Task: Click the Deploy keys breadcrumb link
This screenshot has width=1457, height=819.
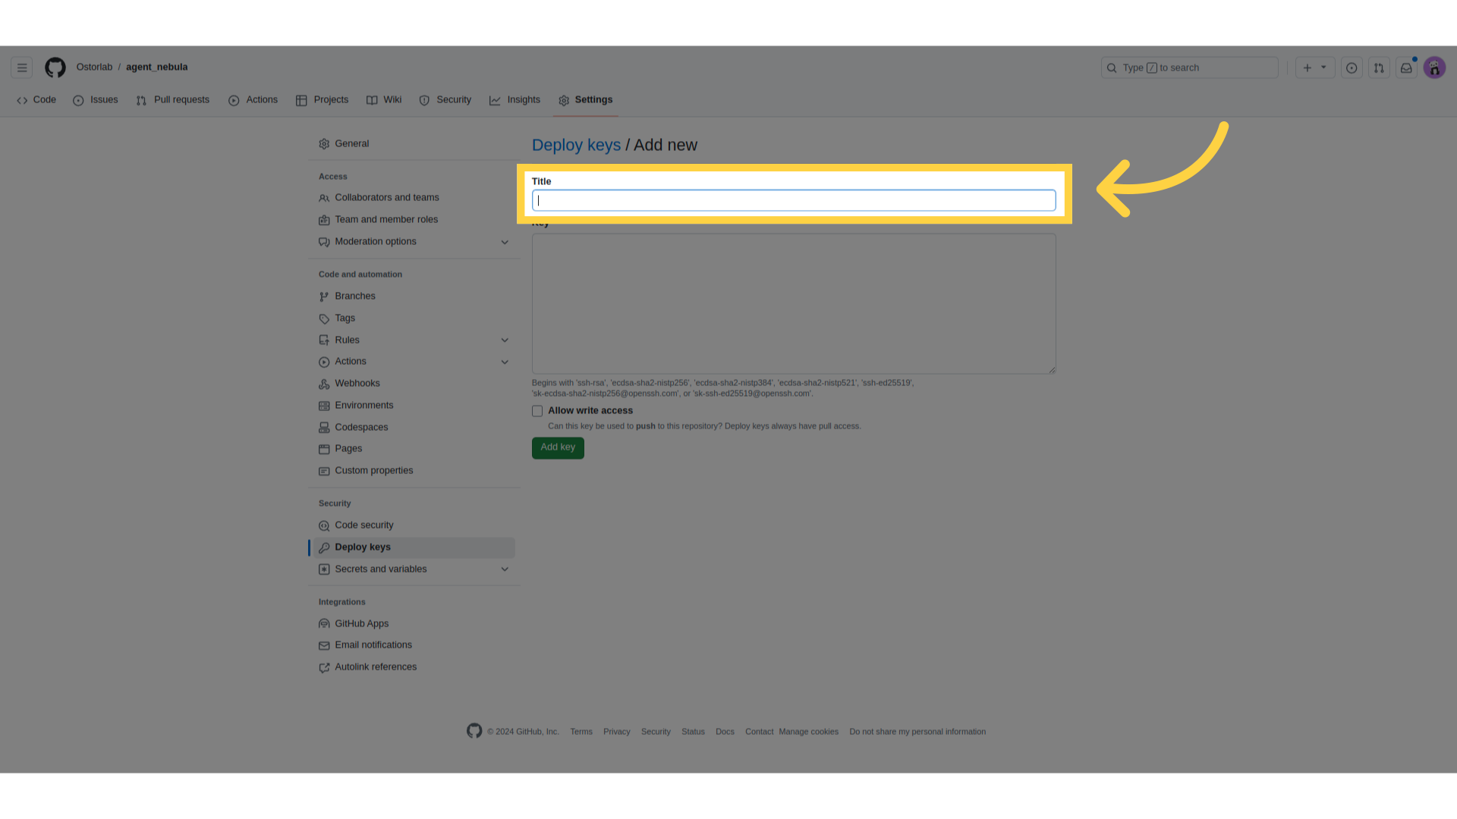Action: point(575,144)
